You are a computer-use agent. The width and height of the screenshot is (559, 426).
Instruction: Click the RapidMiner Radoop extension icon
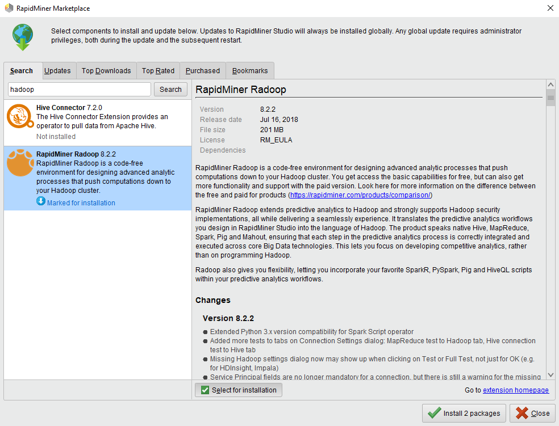(20, 164)
